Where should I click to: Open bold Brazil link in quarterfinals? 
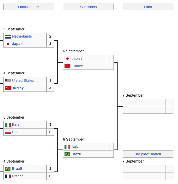tap(17, 169)
